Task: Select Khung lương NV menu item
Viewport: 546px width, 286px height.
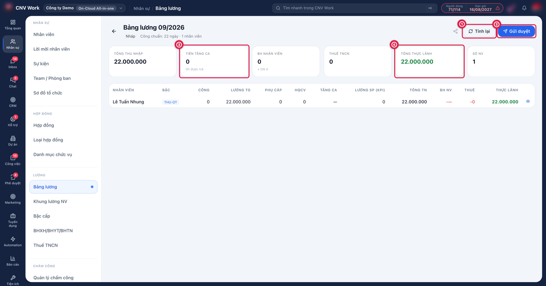Action: pyautogui.click(x=63, y=202)
